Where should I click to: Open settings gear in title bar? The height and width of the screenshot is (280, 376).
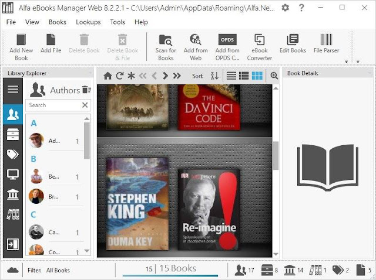click(285, 8)
